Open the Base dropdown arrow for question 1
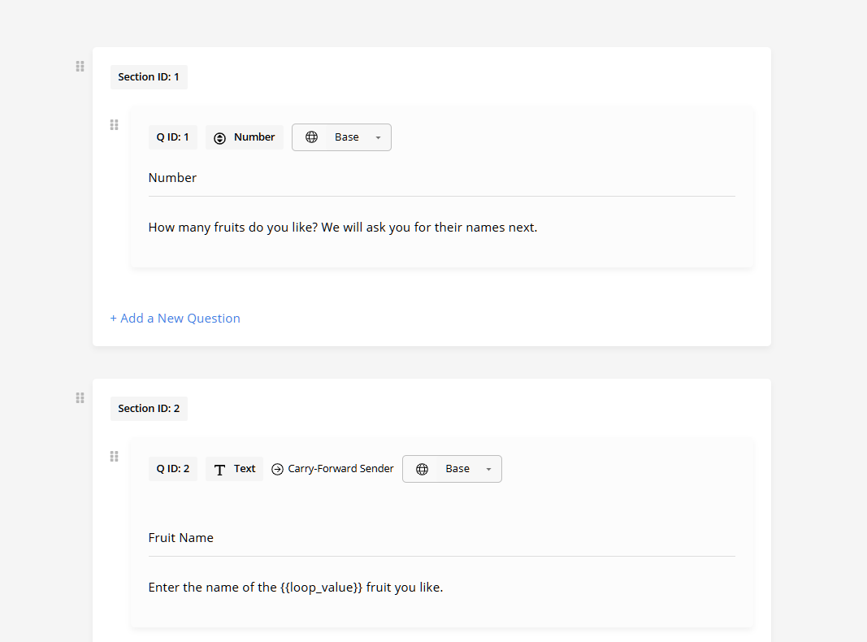The width and height of the screenshot is (867, 642). click(x=378, y=137)
